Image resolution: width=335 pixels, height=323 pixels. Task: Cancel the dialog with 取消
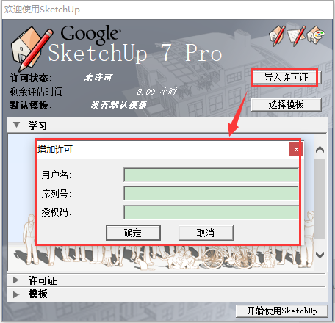click(x=206, y=233)
